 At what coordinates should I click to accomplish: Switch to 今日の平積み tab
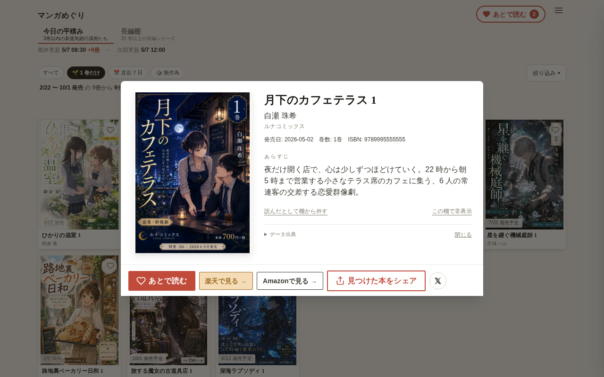click(75, 34)
